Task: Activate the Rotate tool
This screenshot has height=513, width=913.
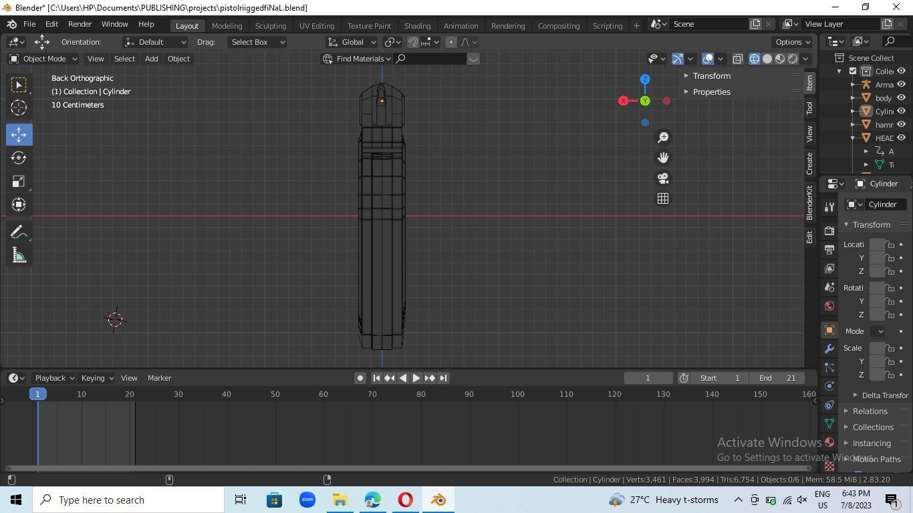Action: click(x=18, y=158)
